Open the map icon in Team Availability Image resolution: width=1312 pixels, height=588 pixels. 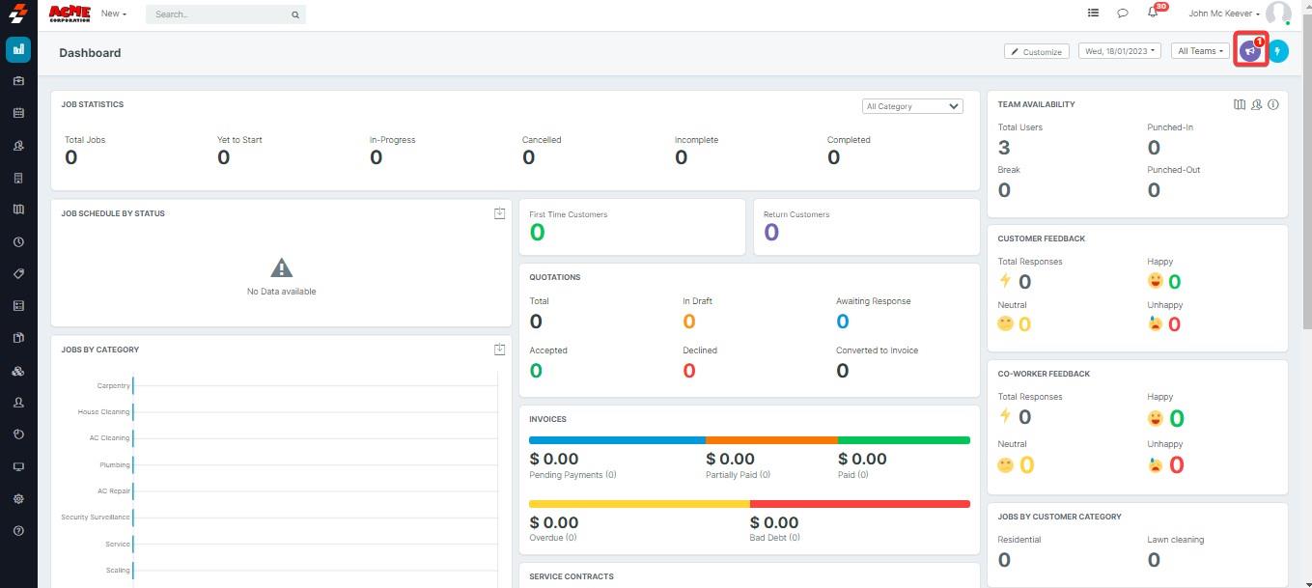[1240, 104]
